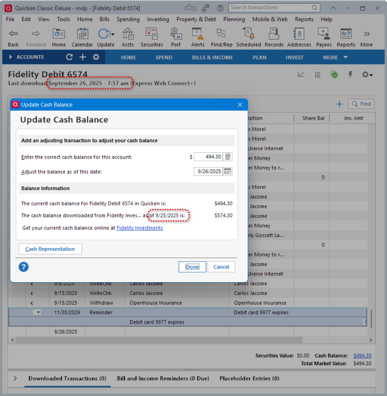Image resolution: width=387 pixels, height=396 pixels.
Task: Open the Investing menu
Action: coord(158,19)
